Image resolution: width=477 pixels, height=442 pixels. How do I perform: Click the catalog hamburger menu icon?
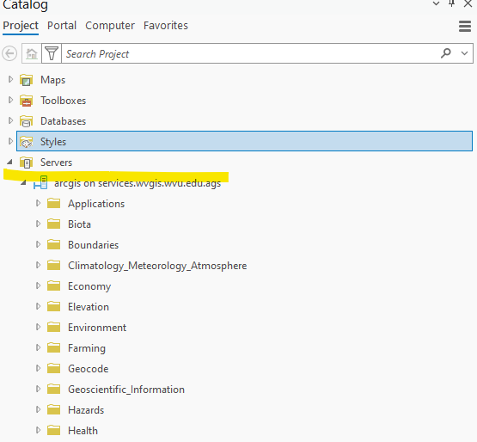[465, 26]
